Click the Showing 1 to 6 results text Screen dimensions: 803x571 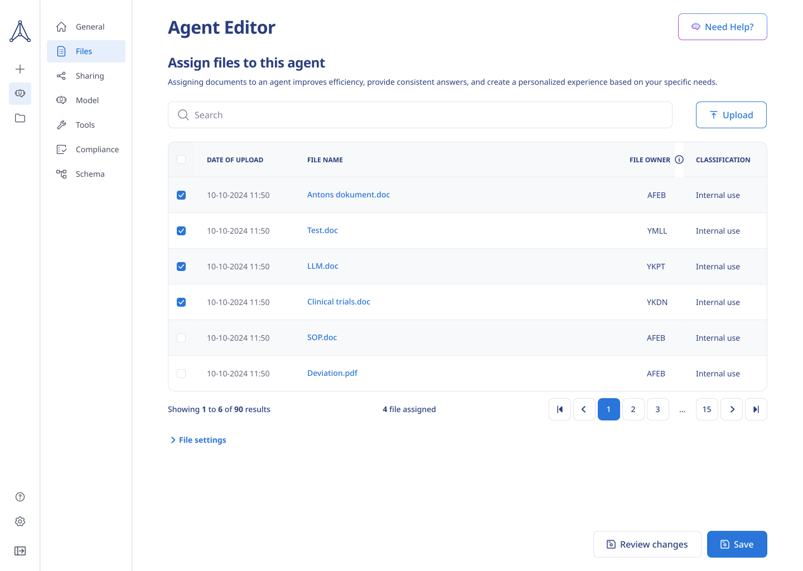pos(219,409)
